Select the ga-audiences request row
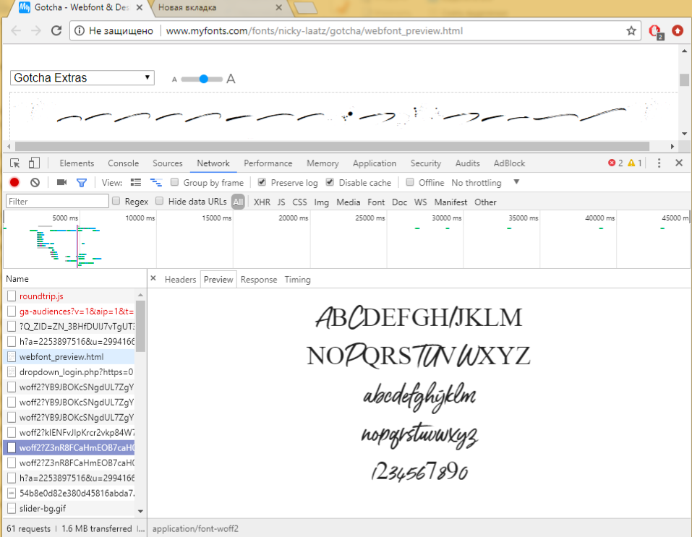692x537 pixels. [x=69, y=312]
